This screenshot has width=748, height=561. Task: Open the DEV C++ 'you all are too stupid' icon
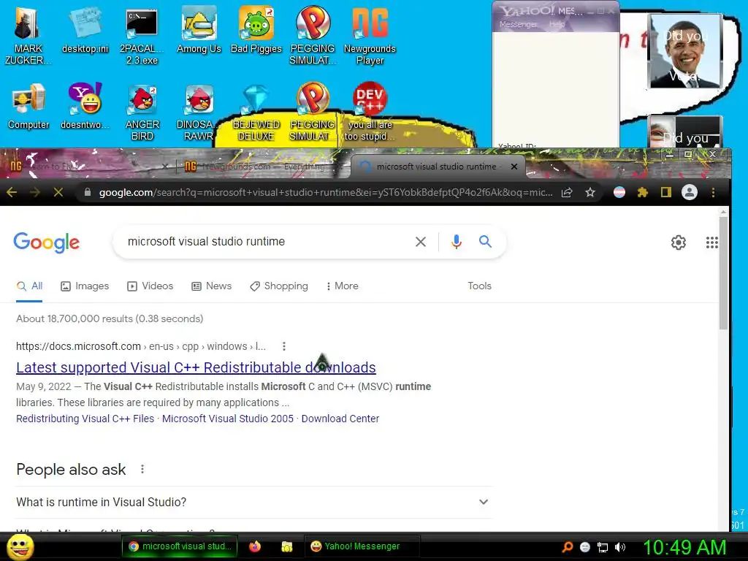[370, 112]
